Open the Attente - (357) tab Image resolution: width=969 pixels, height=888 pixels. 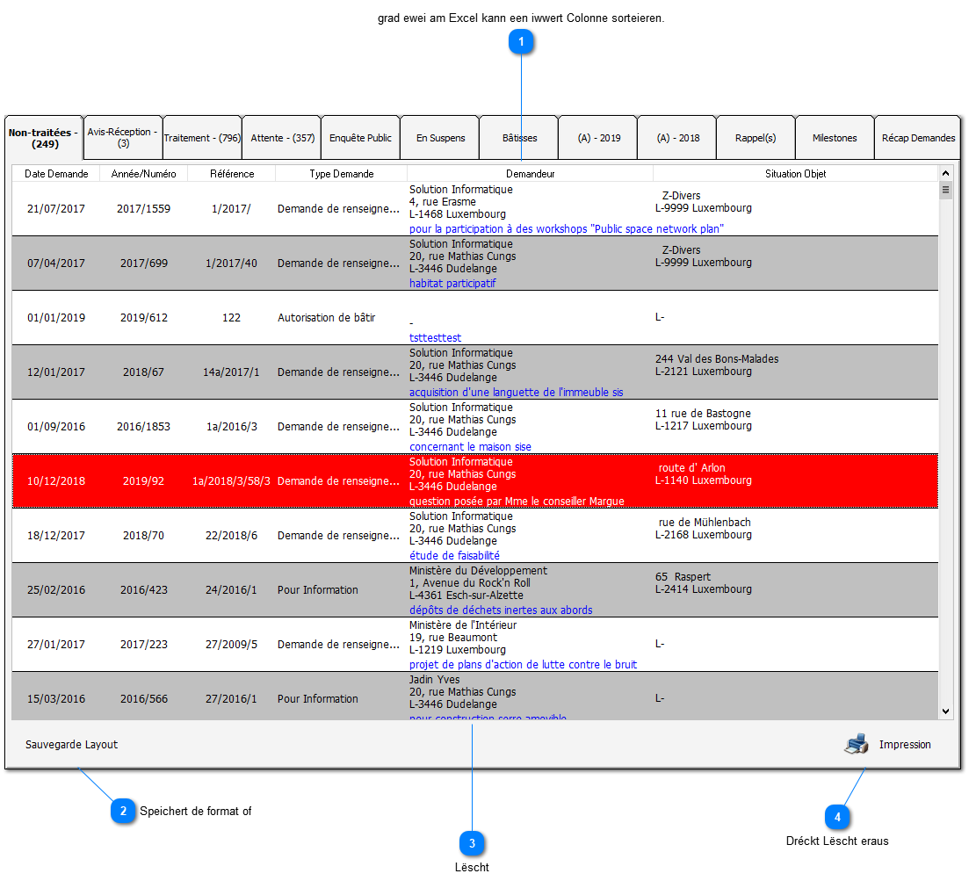pyautogui.click(x=282, y=138)
